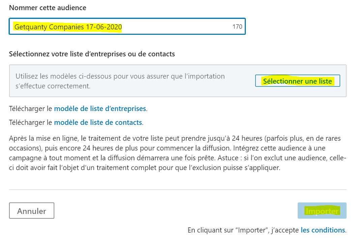Click the "Nommer cette audience" label
The image size is (354, 247).
coord(48,7)
